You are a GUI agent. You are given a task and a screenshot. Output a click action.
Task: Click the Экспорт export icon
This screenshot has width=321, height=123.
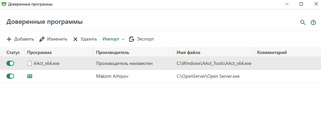(x=131, y=39)
